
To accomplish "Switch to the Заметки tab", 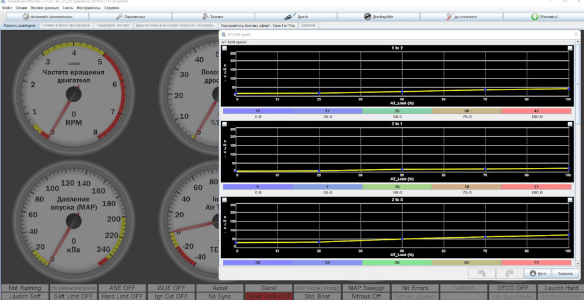I will [x=308, y=26].
